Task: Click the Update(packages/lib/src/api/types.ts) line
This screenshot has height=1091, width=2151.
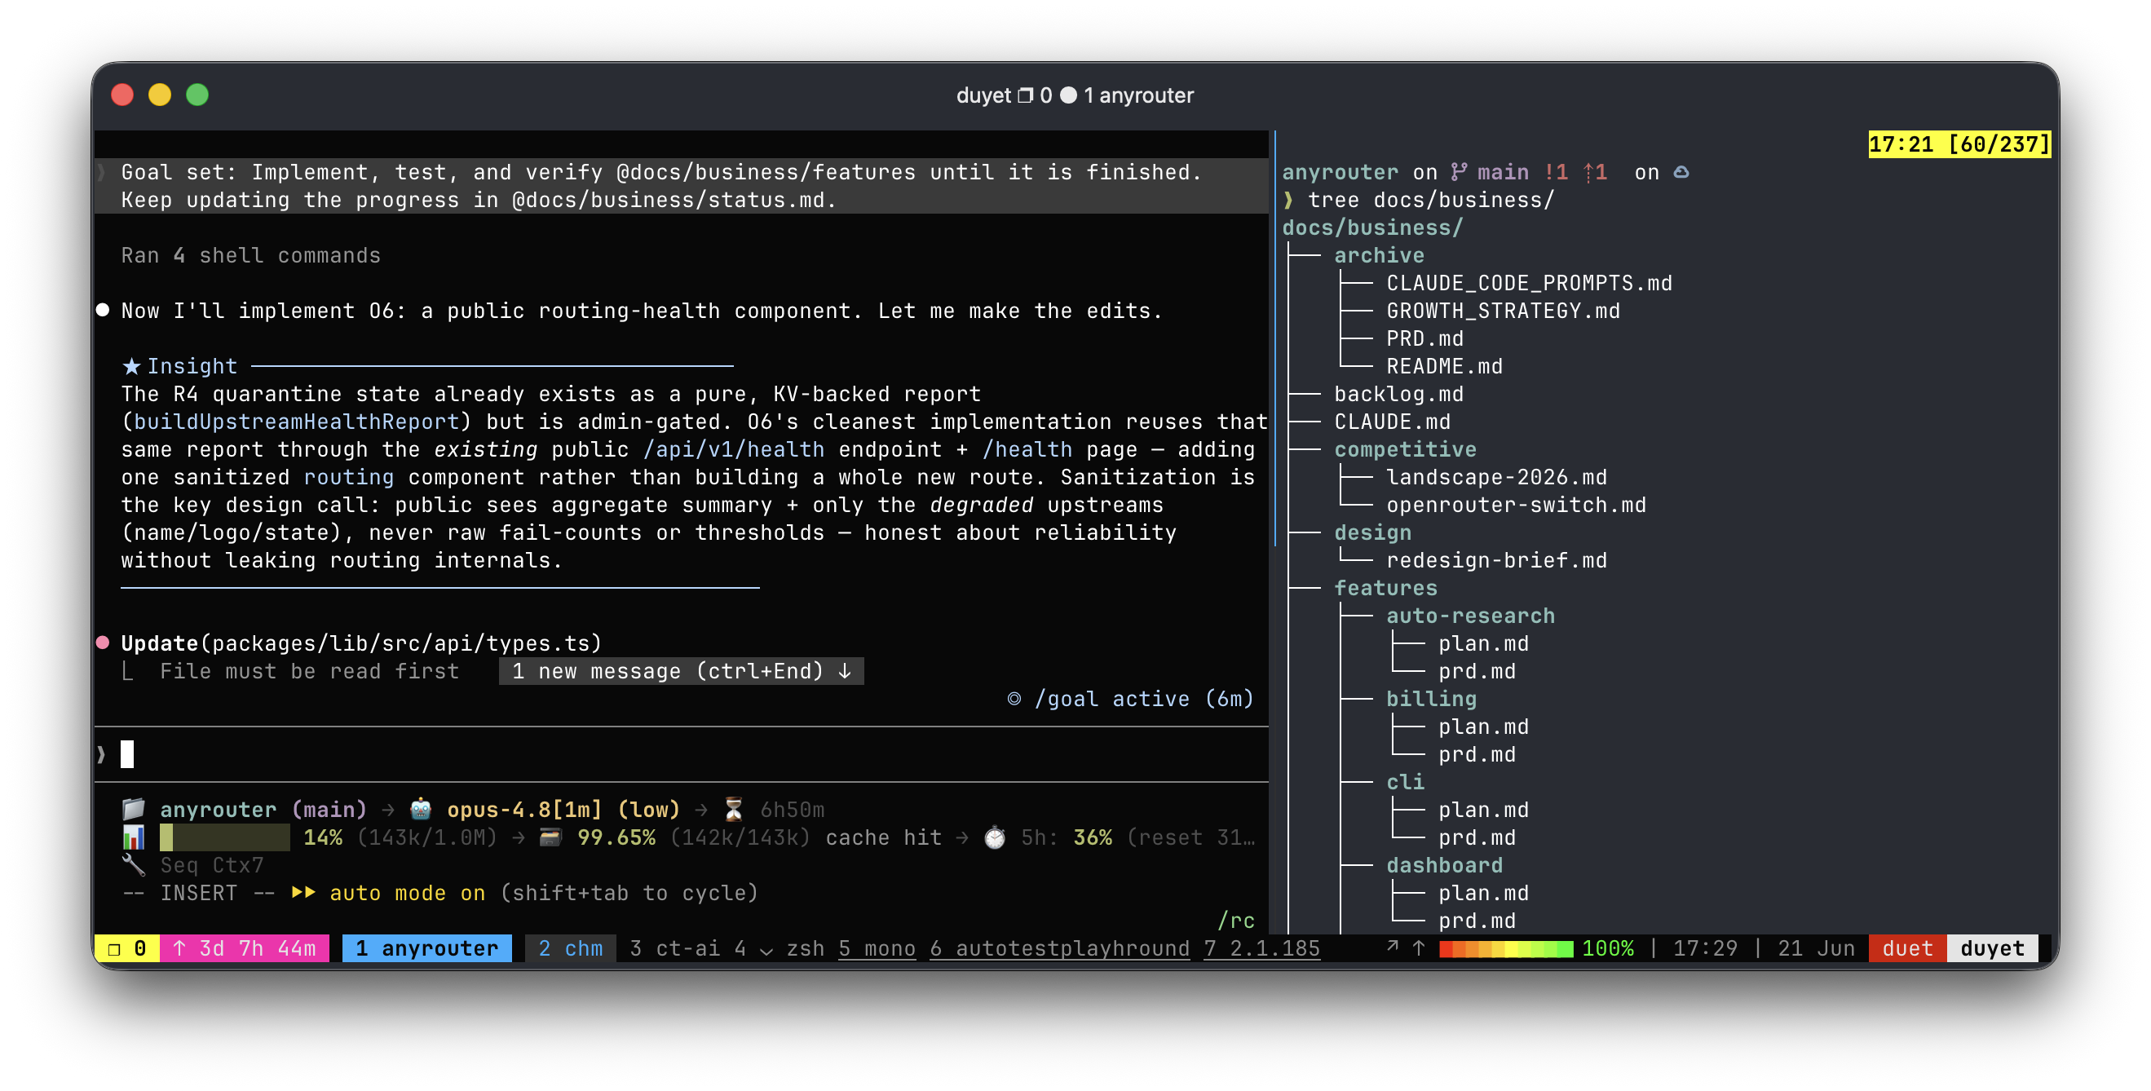Action: pyautogui.click(x=360, y=642)
